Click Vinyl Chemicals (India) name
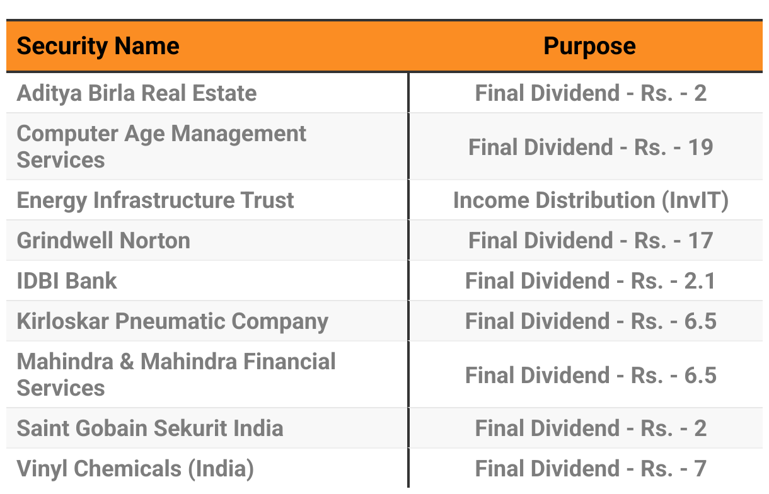Screen dimensions: 769x494 point(136,469)
